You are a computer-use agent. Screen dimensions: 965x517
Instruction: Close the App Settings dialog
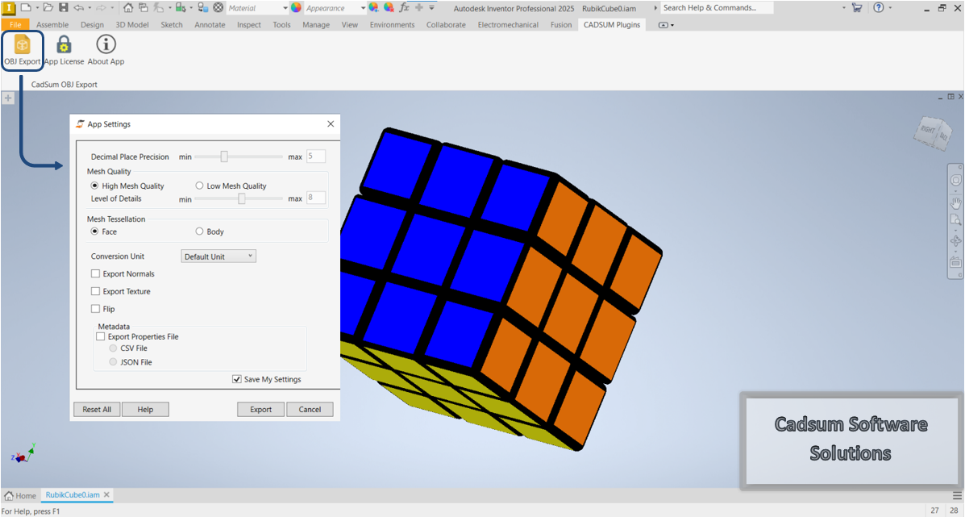pyautogui.click(x=331, y=123)
